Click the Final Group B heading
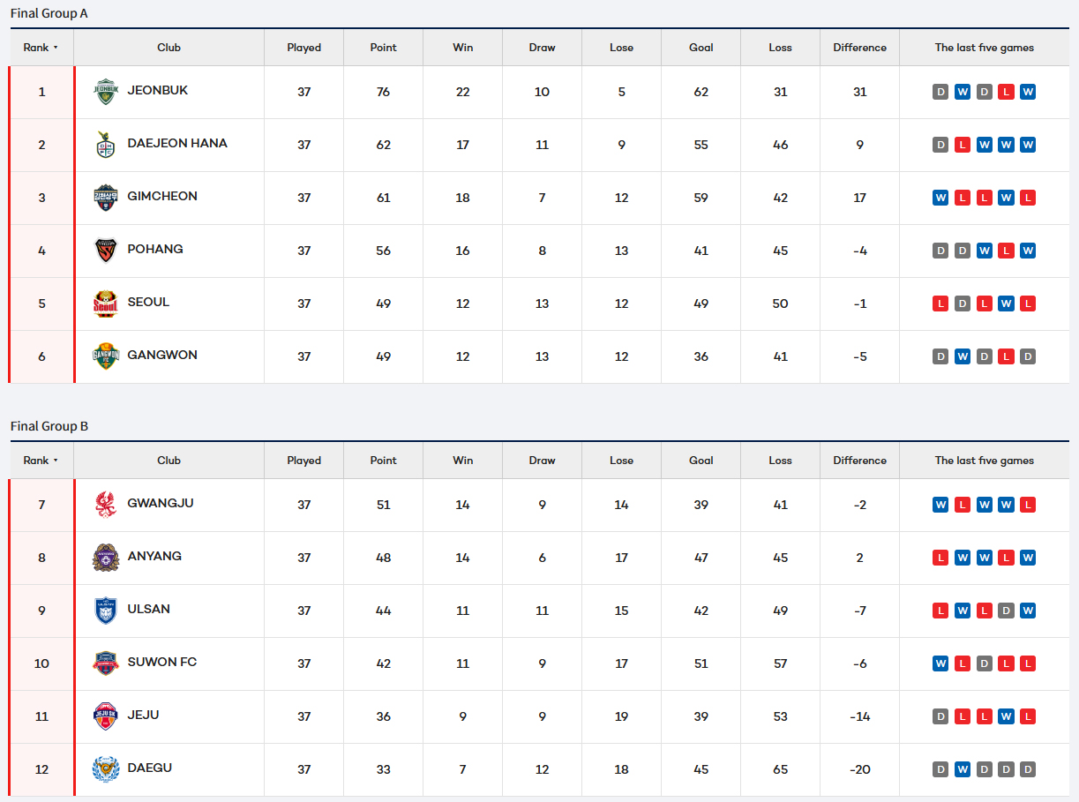Screen dimensions: 1079x802 (x=49, y=426)
